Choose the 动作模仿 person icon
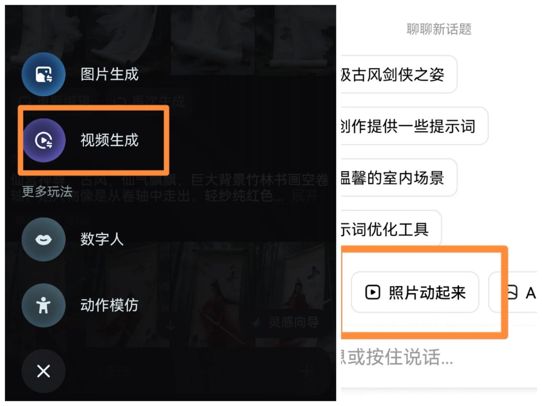Viewport: 542px width, 406px height. [x=43, y=305]
